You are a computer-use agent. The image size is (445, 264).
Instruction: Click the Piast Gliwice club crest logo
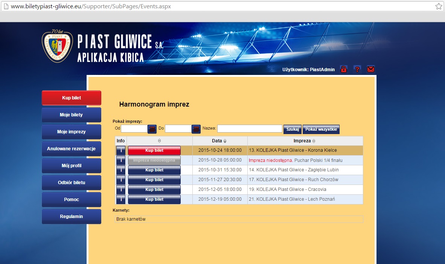(x=57, y=47)
